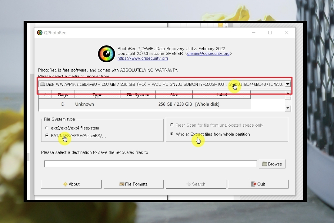Open the File Formats dialog
Image resolution: width=334 pixels, height=223 pixels.
(x=133, y=184)
